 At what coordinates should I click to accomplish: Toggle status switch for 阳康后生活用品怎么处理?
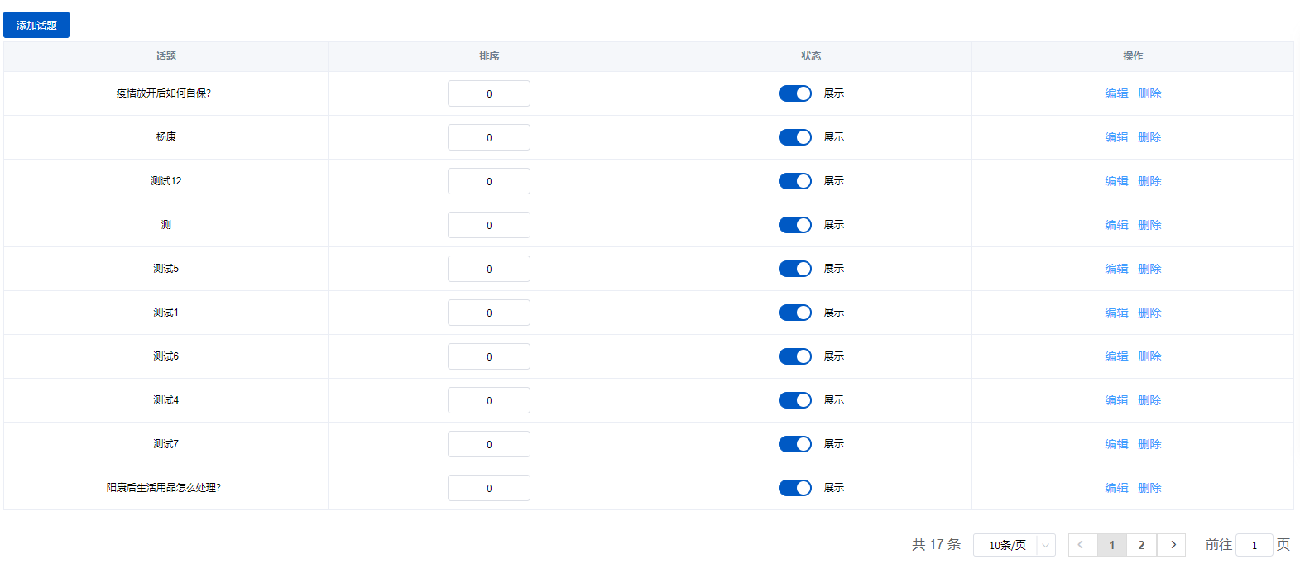pos(794,488)
